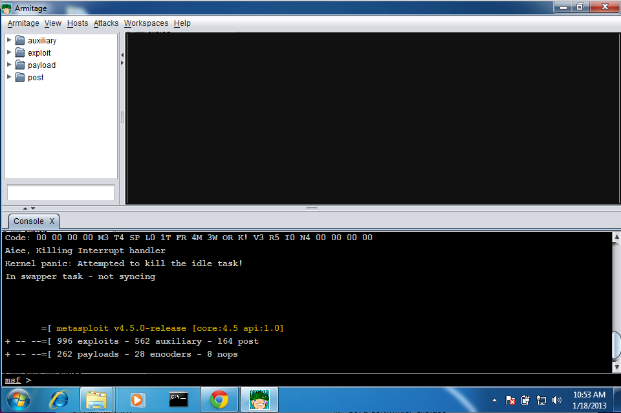Click the exploit tree label

(39, 52)
